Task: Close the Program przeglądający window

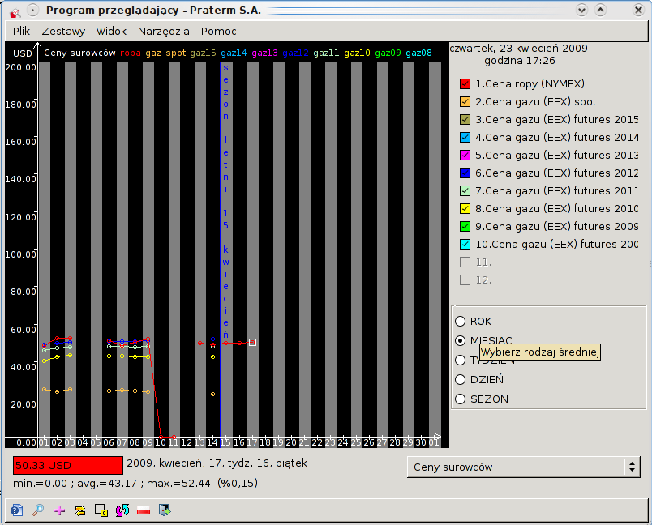Action: 638,10
